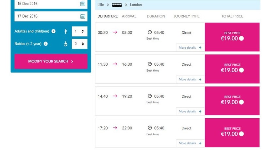Open calendar for 15 Dec 2016 date
Image resolution: width=268 pixels, height=150 pixels.
[x=83, y=4]
